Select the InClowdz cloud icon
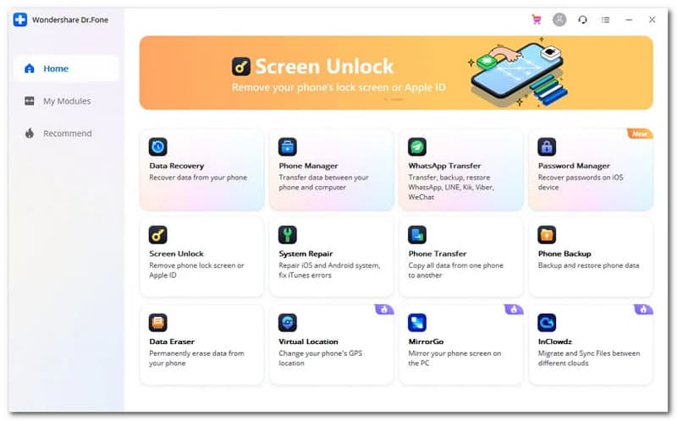This screenshot has height=421, width=677. (x=547, y=323)
